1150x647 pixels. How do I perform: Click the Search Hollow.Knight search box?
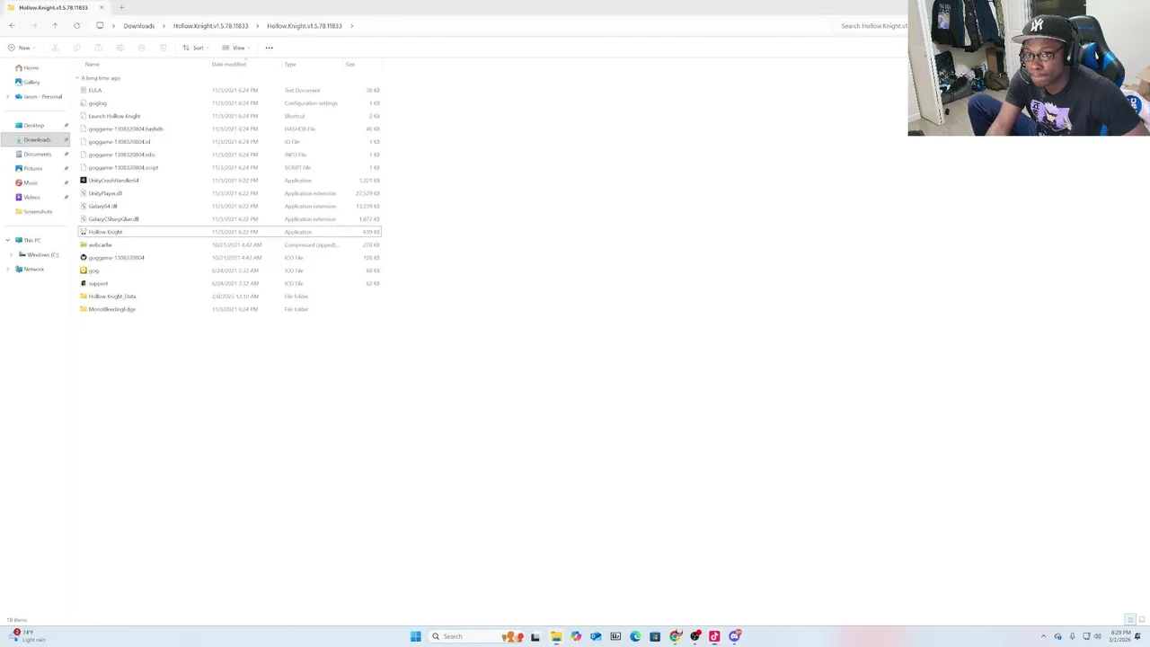pyautogui.click(x=871, y=26)
